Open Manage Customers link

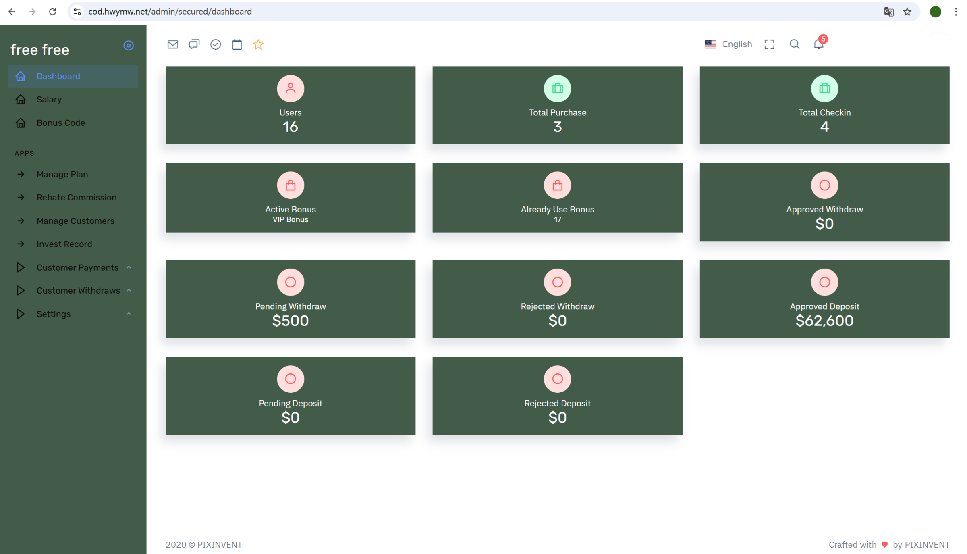click(x=75, y=221)
